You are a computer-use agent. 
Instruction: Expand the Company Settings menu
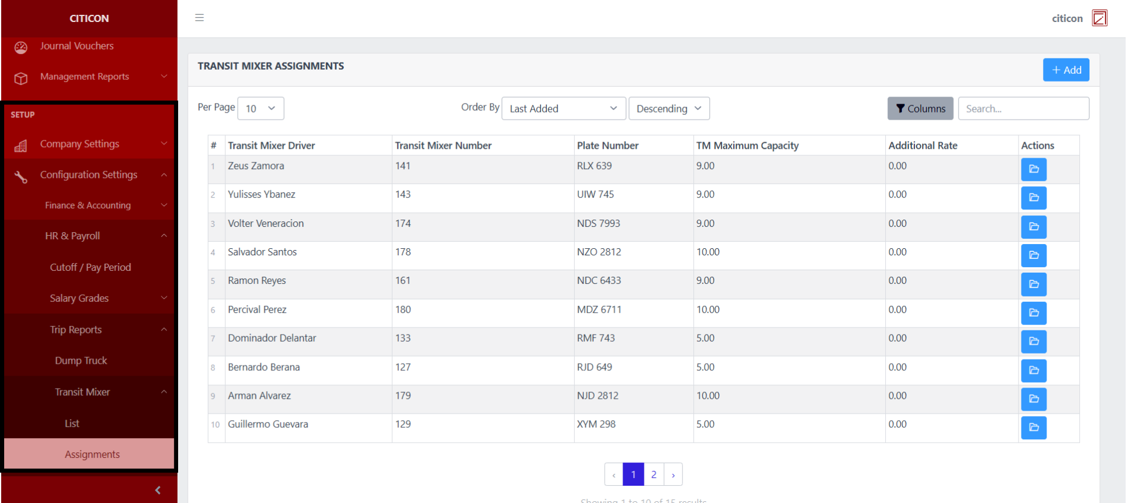coord(164,143)
